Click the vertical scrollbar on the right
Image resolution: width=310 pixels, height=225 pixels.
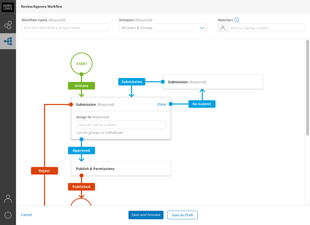(307, 88)
